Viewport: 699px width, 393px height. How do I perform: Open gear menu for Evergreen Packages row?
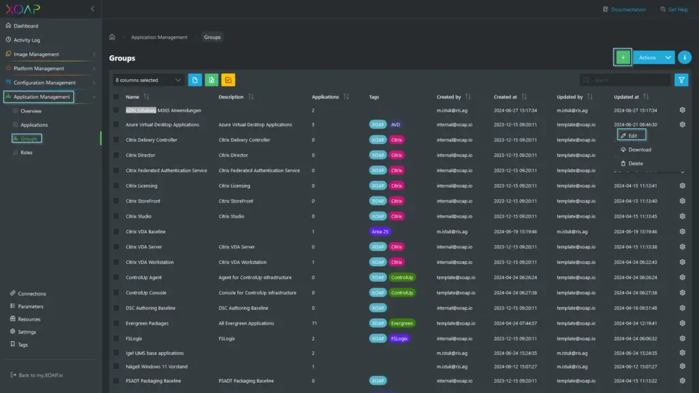(682, 323)
